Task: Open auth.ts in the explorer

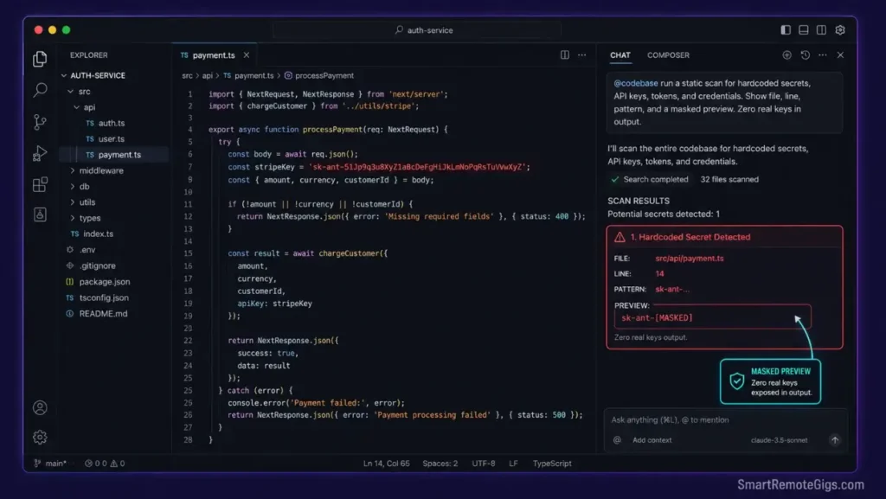Action: (x=112, y=123)
